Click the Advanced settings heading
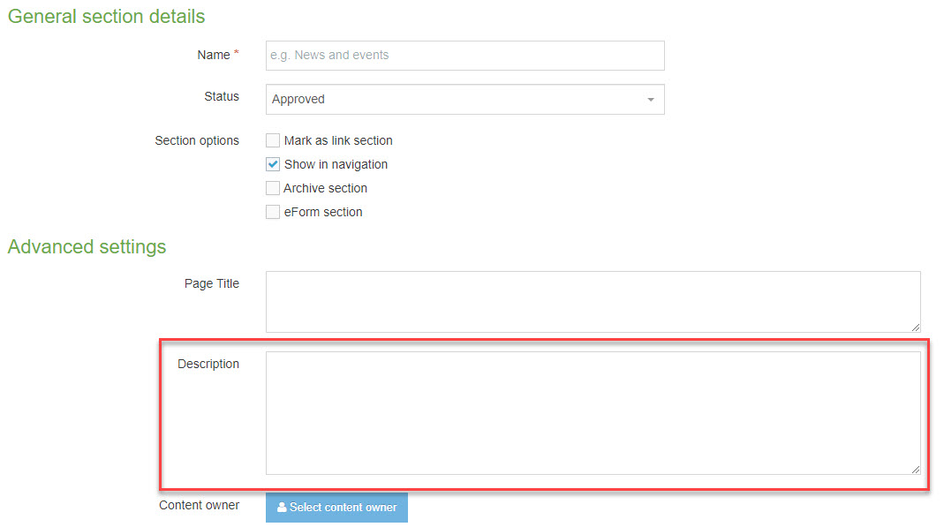The height and width of the screenshot is (527, 944). 86,247
